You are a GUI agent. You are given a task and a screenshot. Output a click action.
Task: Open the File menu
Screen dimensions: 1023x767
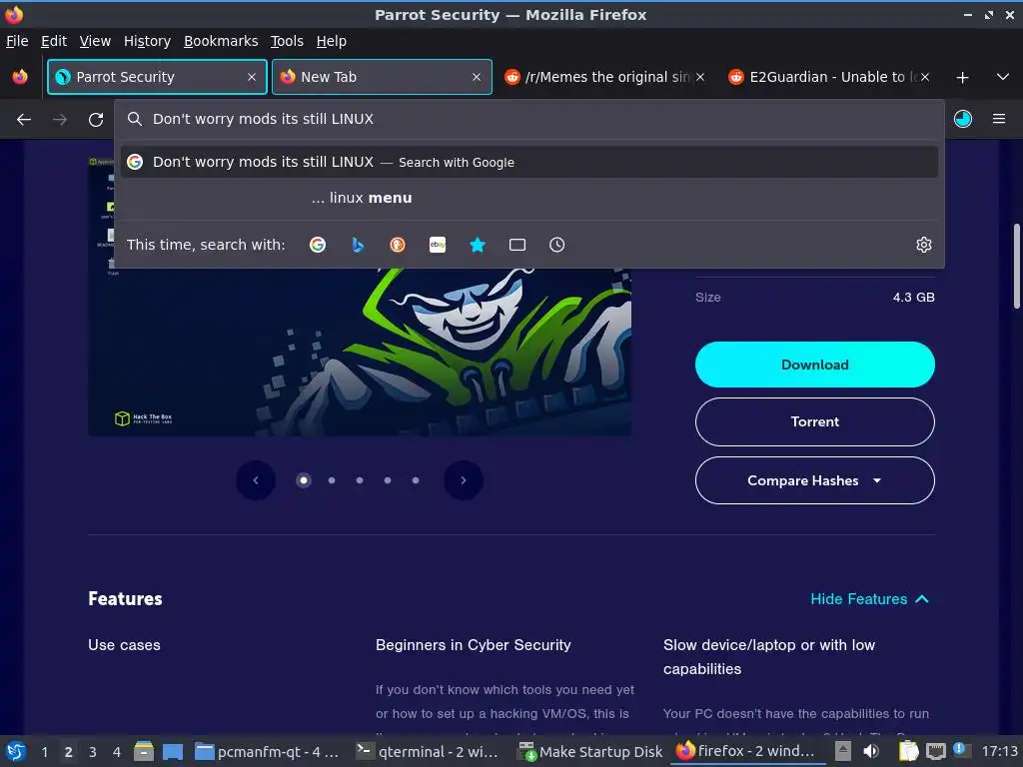(x=17, y=41)
